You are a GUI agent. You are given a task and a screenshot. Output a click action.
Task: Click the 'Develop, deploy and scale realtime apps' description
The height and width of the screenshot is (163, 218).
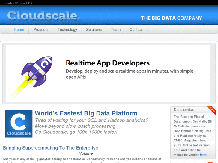click(130, 74)
